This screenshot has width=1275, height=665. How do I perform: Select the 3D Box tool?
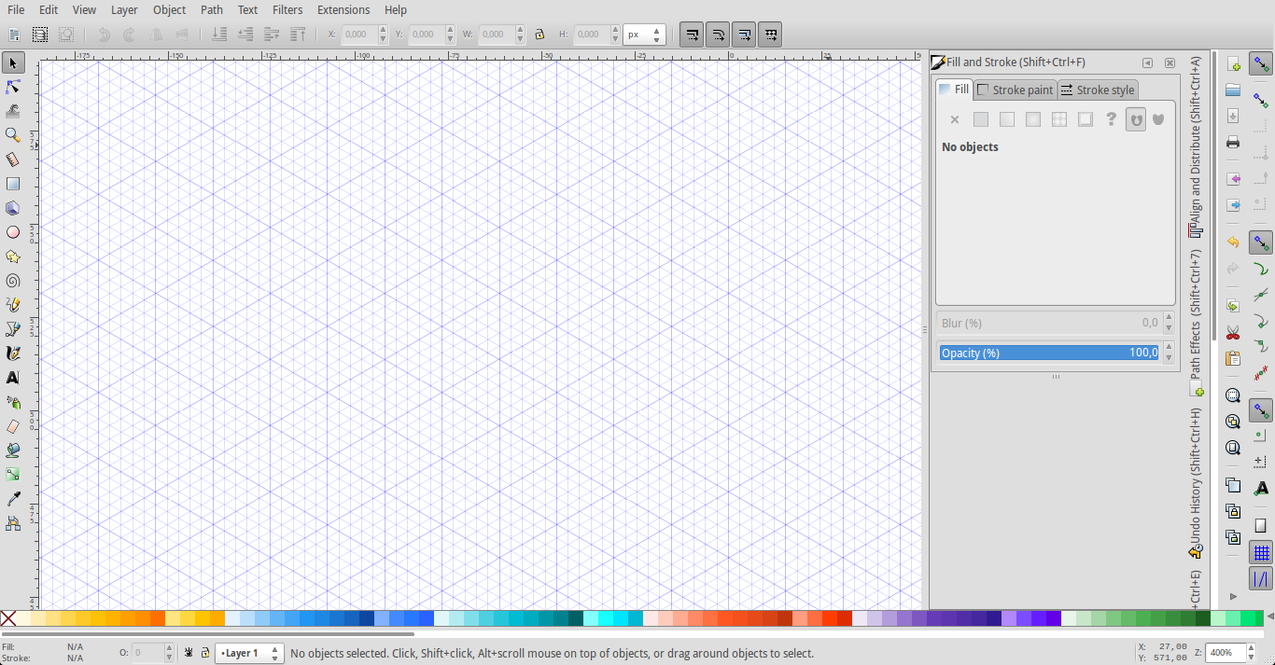(x=13, y=208)
